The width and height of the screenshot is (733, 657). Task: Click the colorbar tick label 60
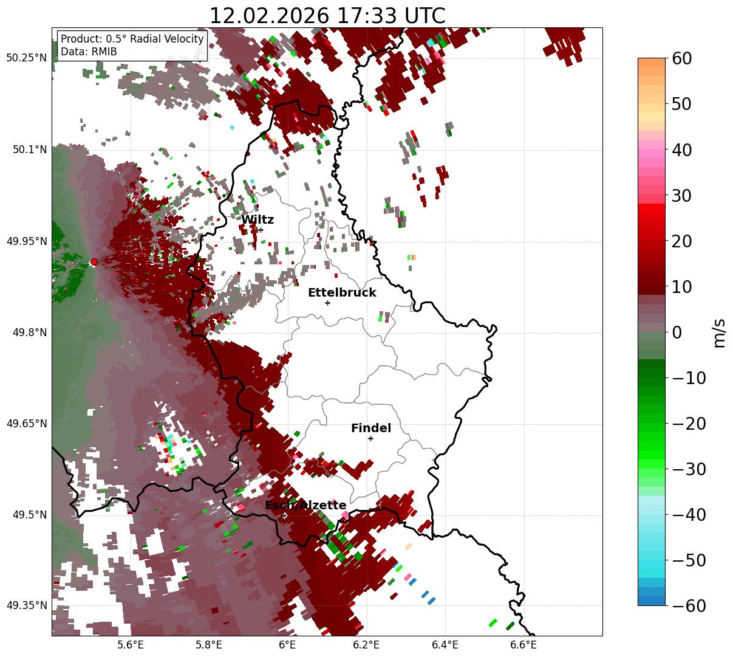[683, 58]
